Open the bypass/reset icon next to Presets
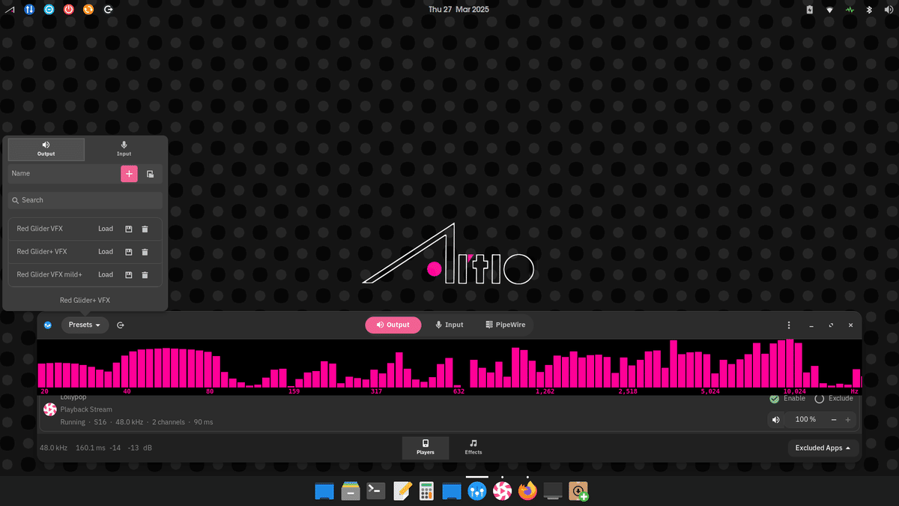The image size is (899, 506). coord(120,325)
